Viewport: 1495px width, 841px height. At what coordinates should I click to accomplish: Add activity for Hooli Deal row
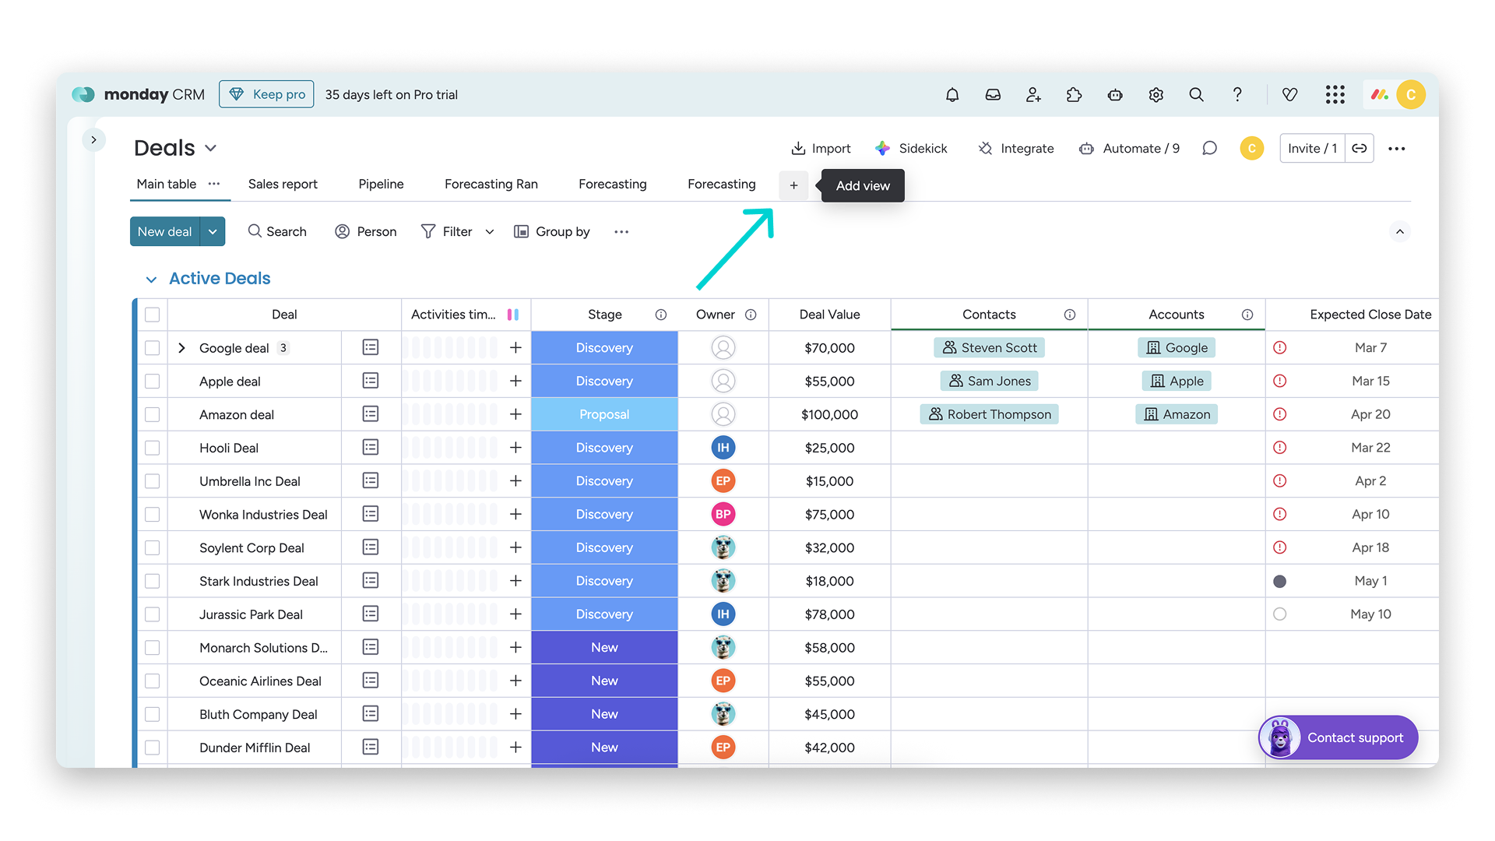(515, 448)
